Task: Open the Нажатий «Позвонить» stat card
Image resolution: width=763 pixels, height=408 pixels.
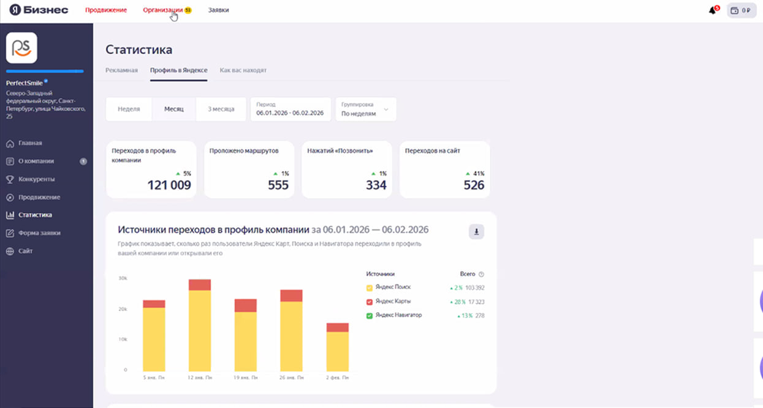Action: coord(347,169)
